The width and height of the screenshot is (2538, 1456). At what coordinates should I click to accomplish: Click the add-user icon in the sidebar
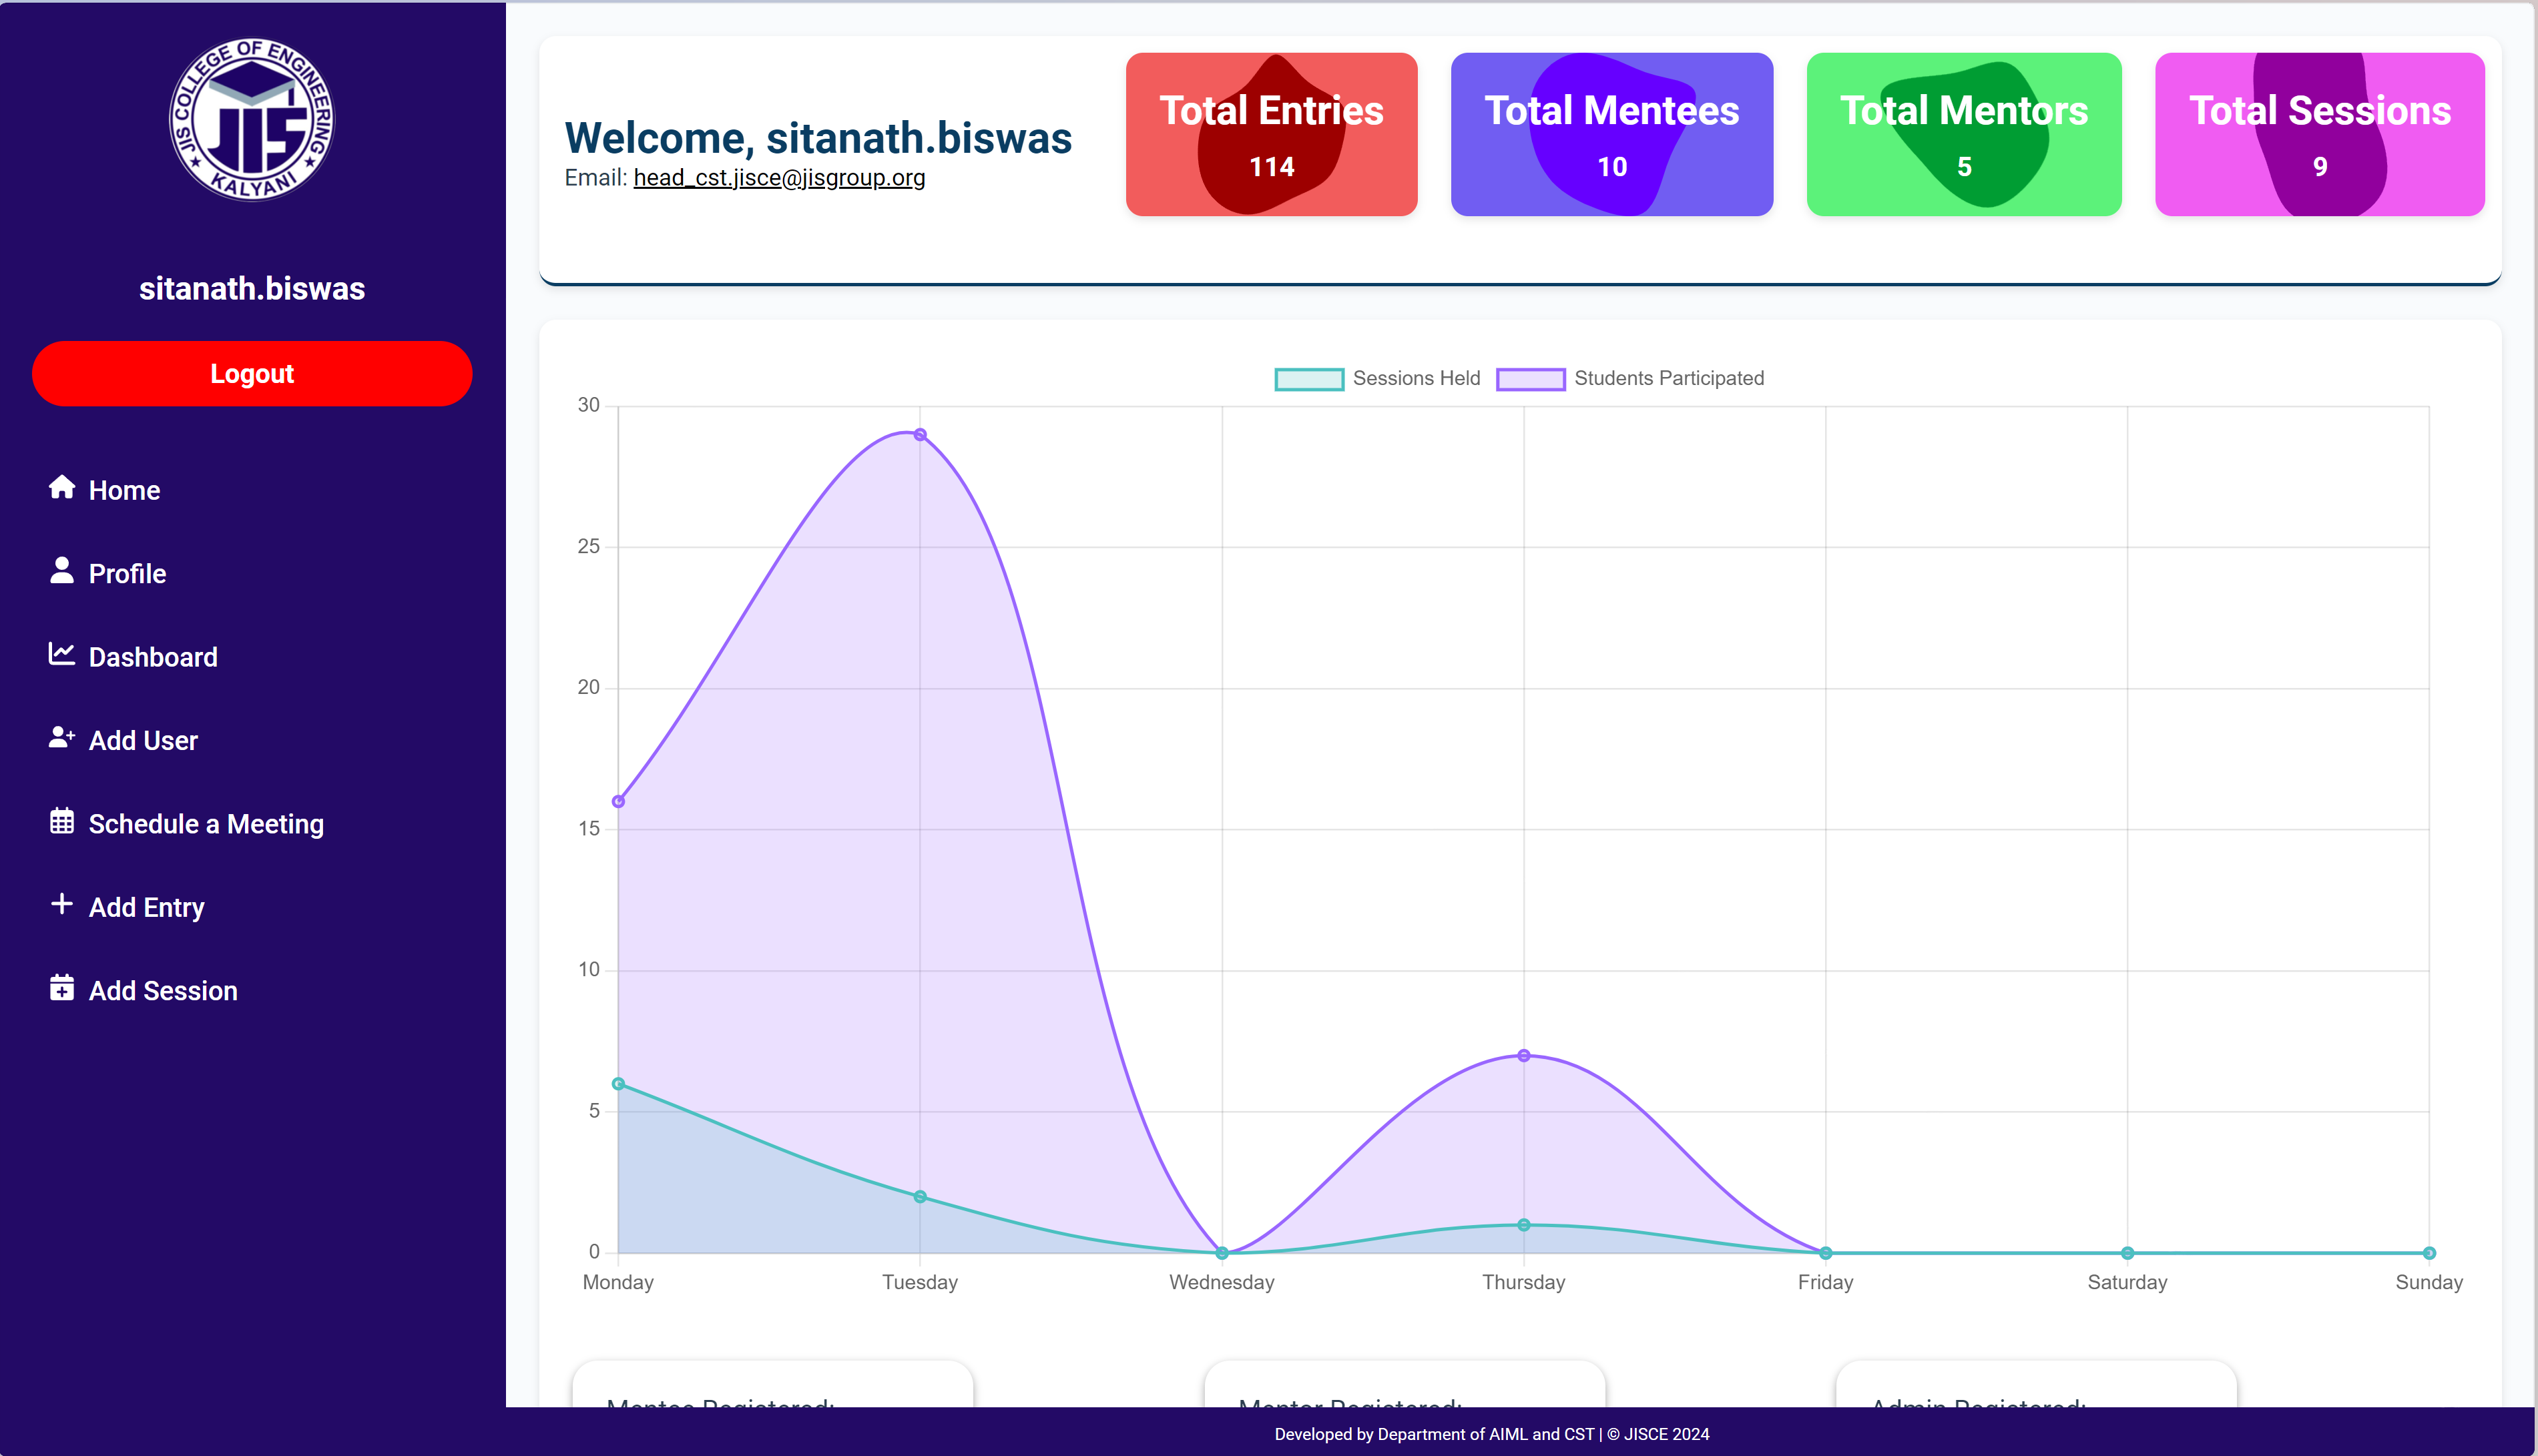62,737
